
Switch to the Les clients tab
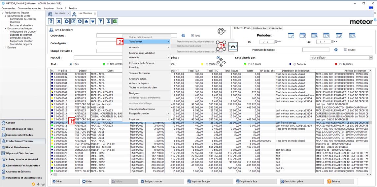[x=59, y=13]
